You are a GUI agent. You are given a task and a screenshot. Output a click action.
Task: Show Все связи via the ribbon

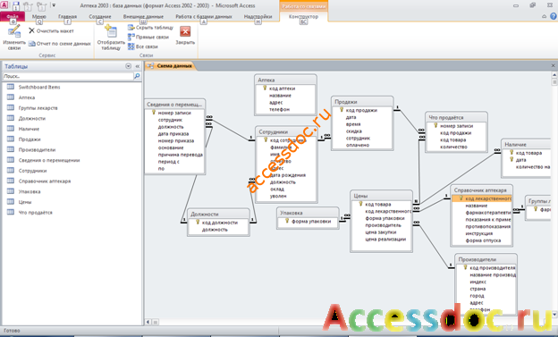click(x=143, y=46)
